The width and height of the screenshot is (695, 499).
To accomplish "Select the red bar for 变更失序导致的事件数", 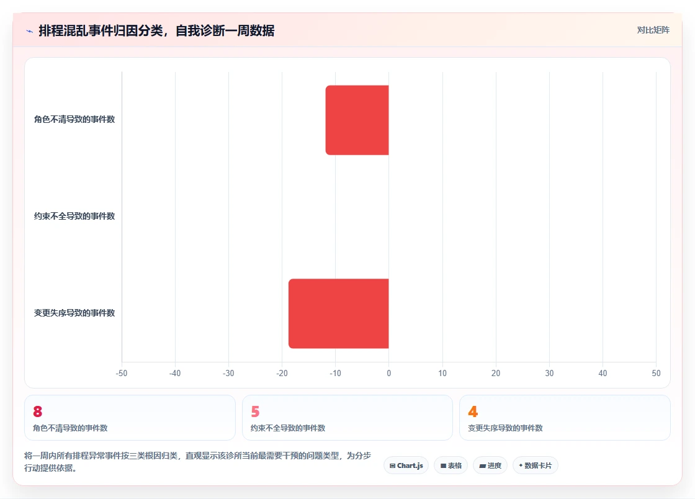I will [x=339, y=313].
